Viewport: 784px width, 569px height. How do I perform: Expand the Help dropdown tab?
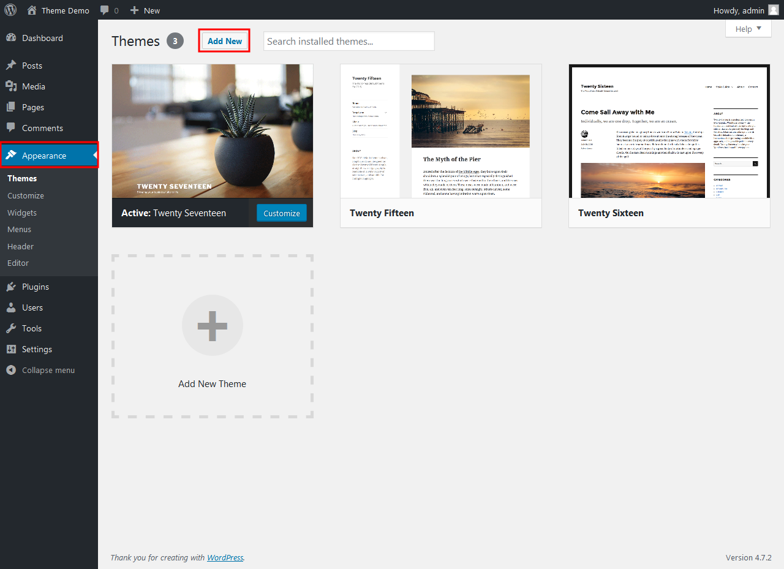(748, 29)
